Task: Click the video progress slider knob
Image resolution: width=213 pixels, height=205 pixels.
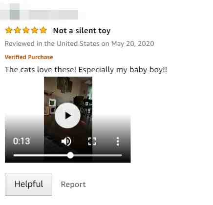Action: click(70, 155)
